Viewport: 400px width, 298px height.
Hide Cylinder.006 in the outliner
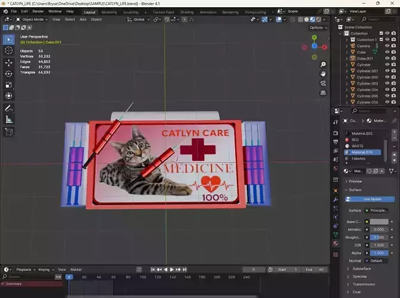(x=387, y=102)
